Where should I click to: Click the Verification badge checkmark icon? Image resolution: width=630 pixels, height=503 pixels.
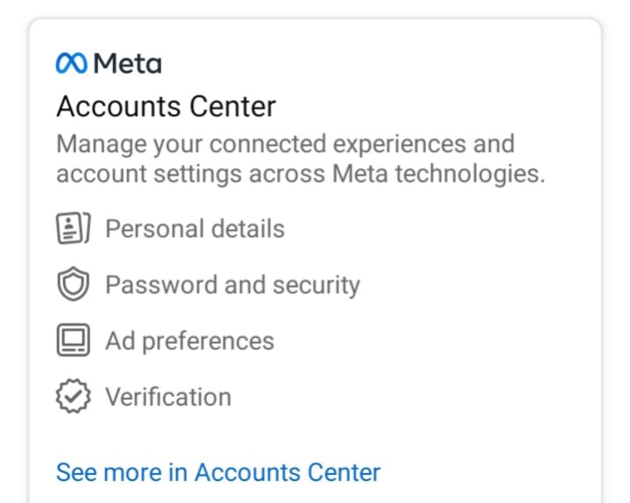(x=73, y=396)
